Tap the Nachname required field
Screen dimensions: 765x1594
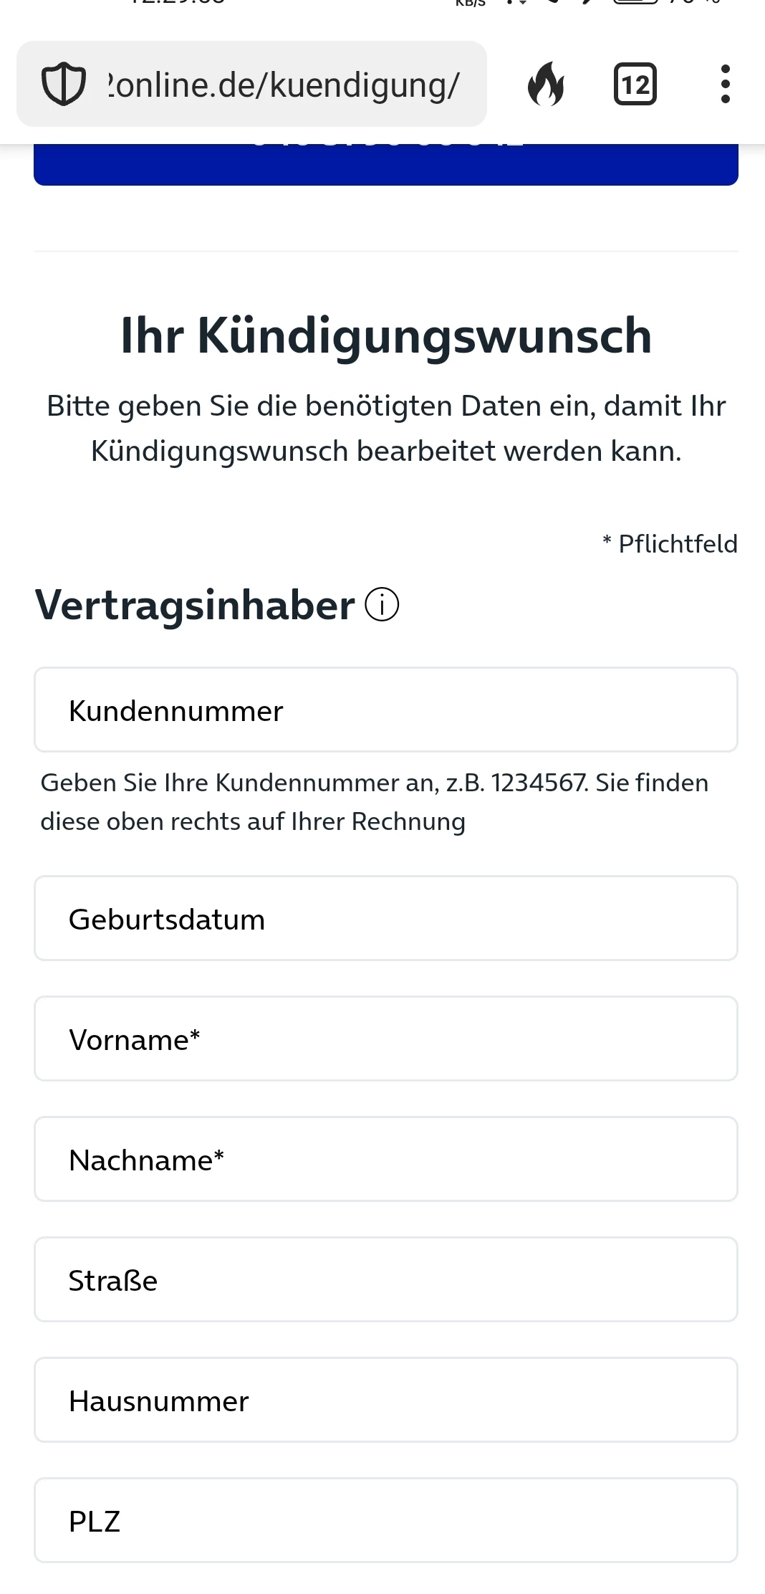click(x=385, y=1159)
